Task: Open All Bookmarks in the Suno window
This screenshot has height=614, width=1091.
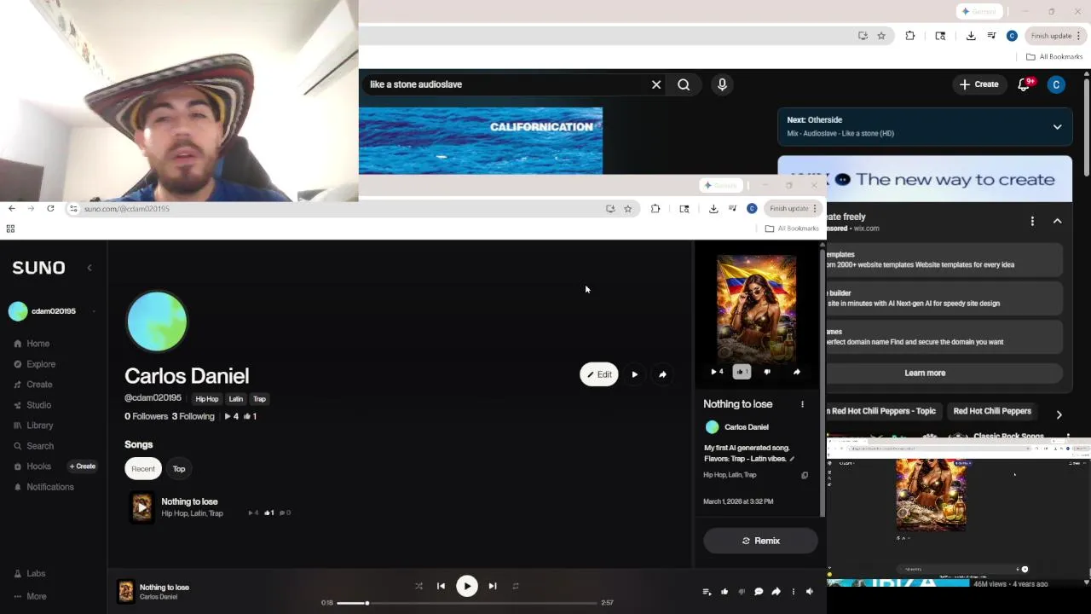Action: (792, 229)
